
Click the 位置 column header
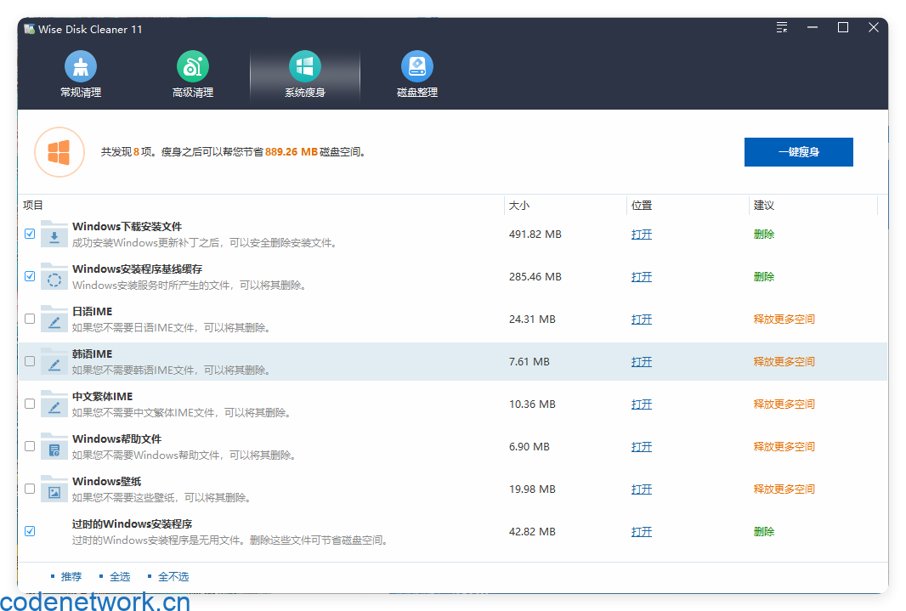pos(642,205)
